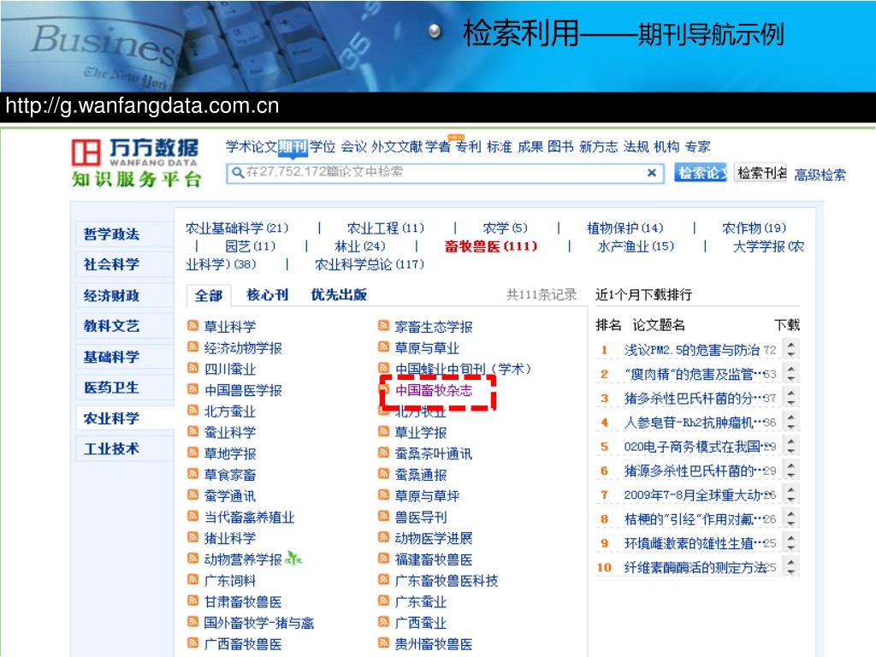Open the 高级检索 link
This screenshot has width=876, height=657.
pos(820,175)
